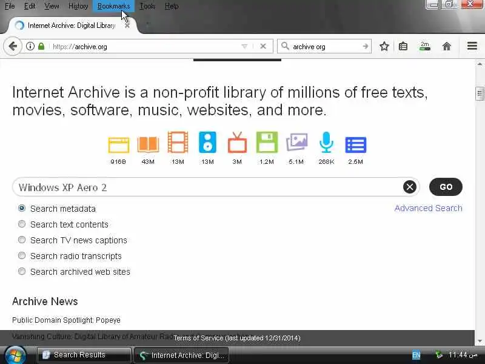Open Terms of Service link in footer
The height and width of the screenshot is (364, 485).
tap(237, 338)
